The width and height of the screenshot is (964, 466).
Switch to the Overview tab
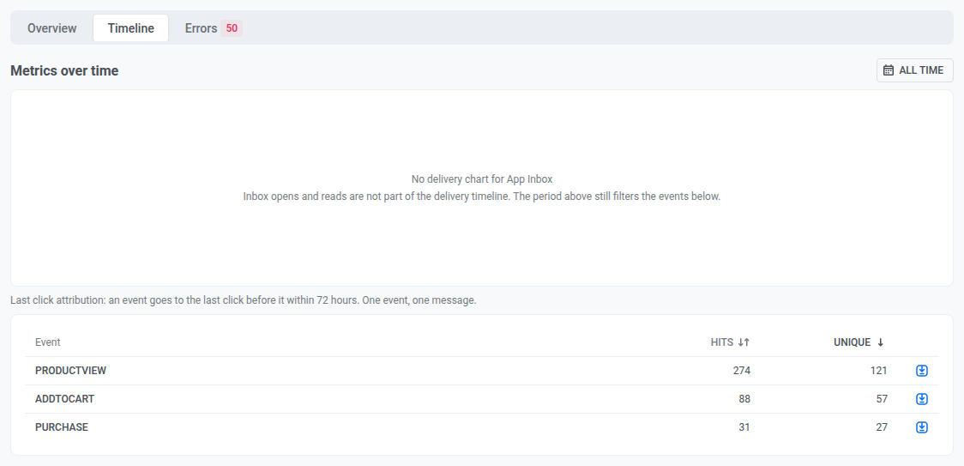(52, 28)
